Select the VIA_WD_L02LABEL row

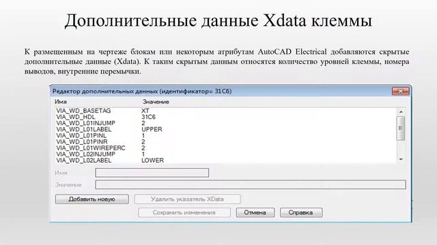click(x=226, y=161)
